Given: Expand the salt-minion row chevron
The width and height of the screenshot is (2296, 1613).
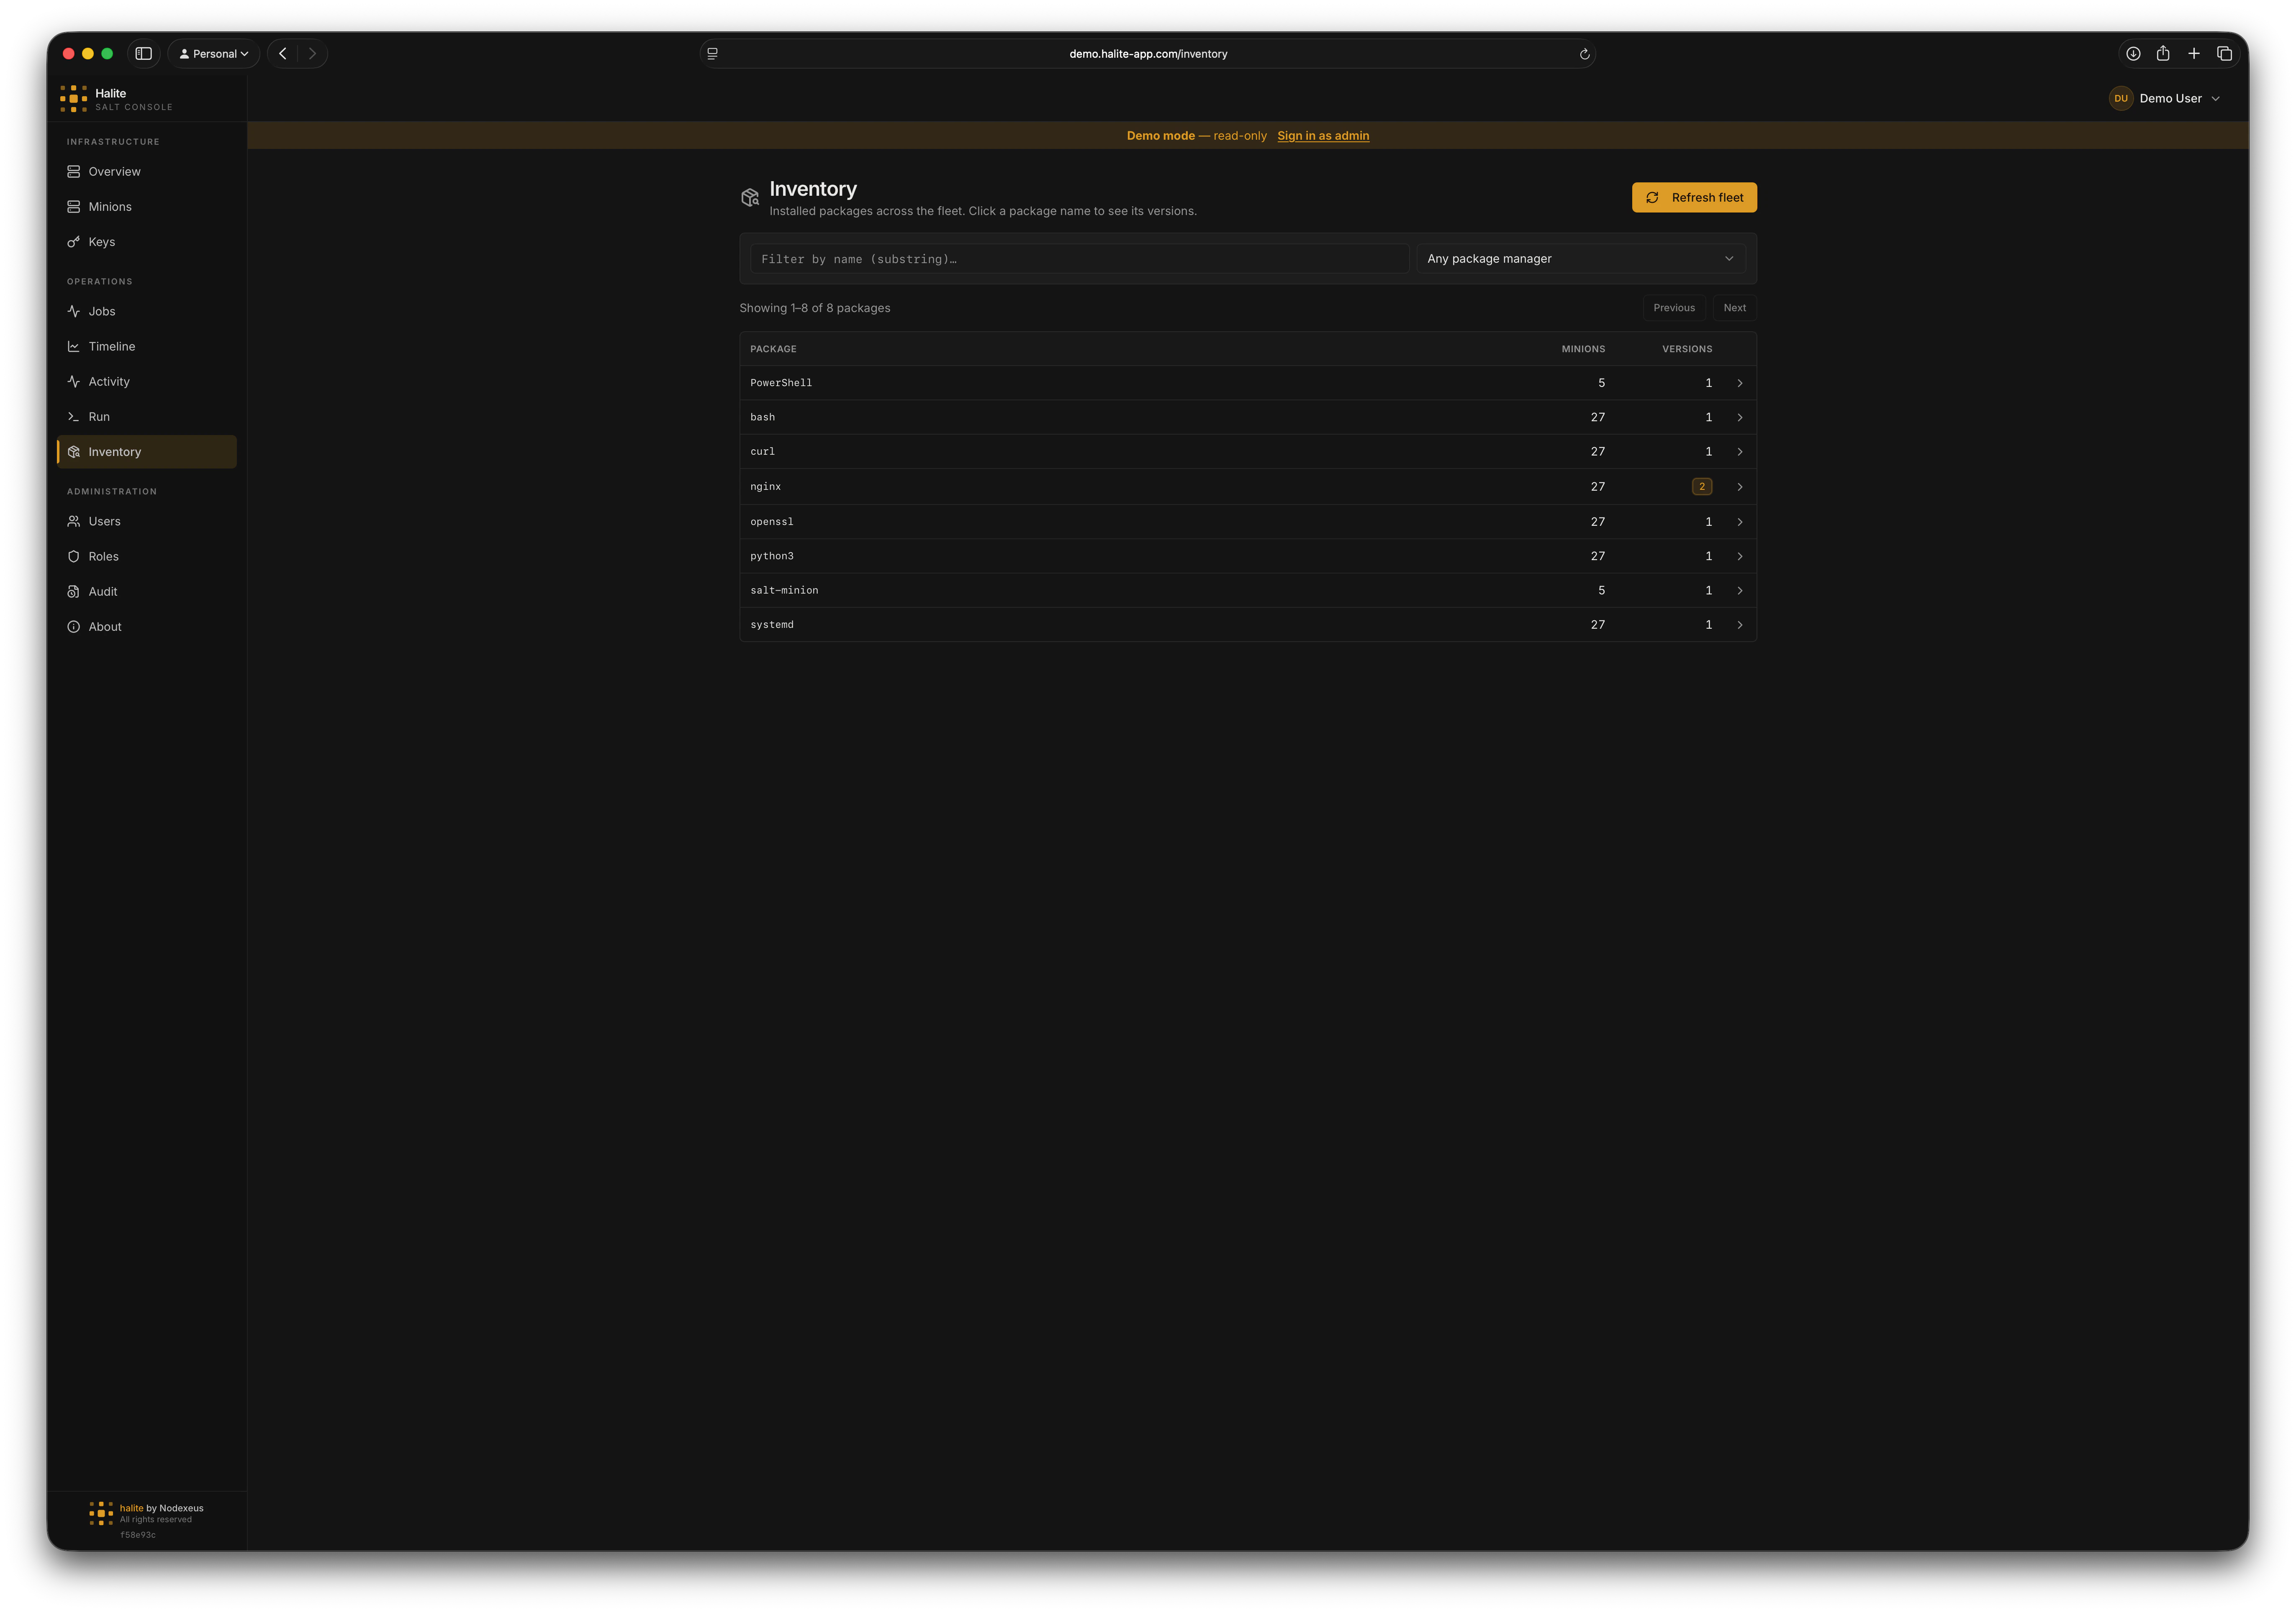Looking at the screenshot, I should (1740, 591).
